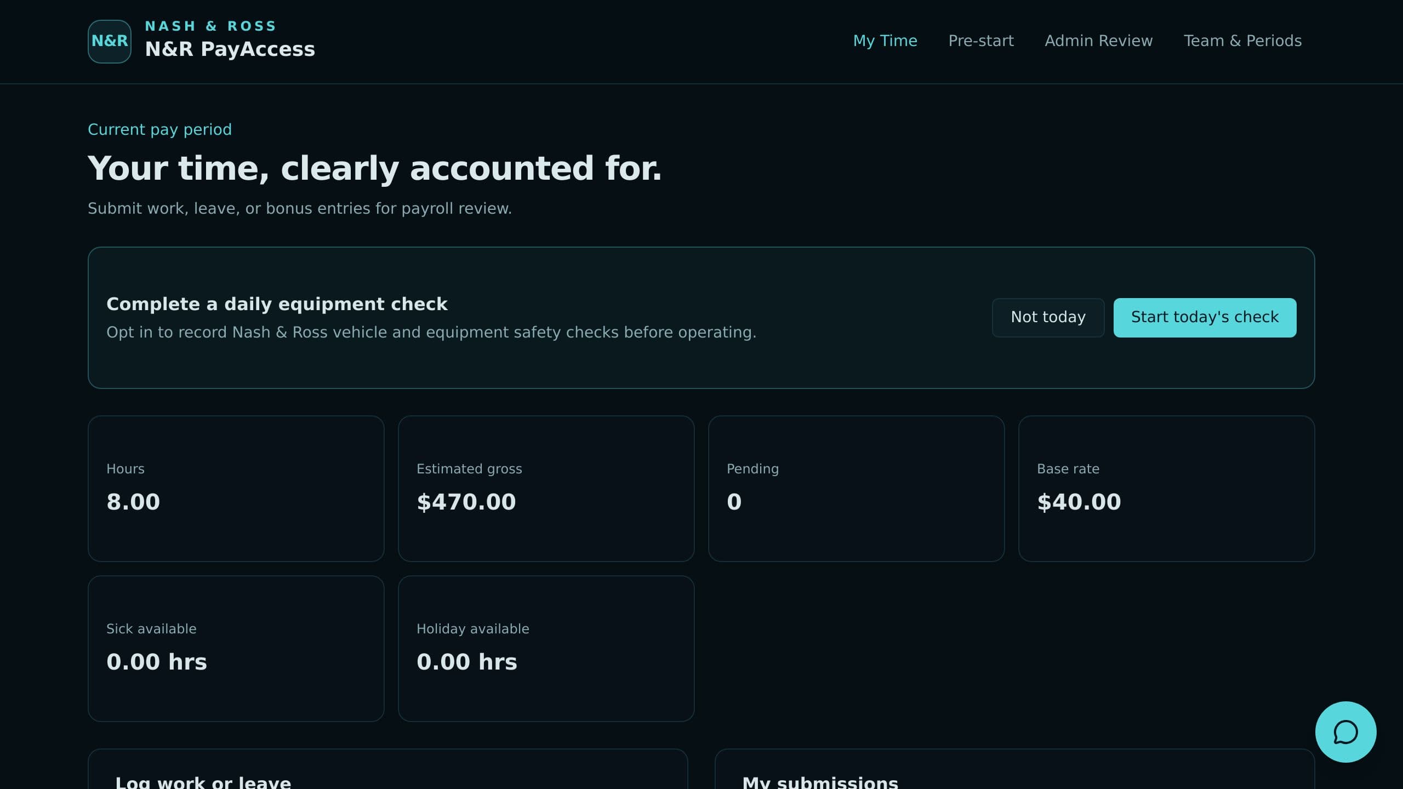The height and width of the screenshot is (789, 1403).
Task: Switch to the Pre-start tab
Action: pos(981,41)
